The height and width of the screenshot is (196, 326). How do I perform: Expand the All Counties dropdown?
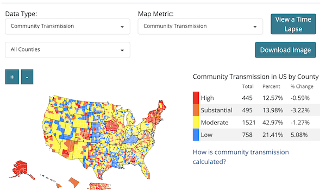[x=67, y=50]
